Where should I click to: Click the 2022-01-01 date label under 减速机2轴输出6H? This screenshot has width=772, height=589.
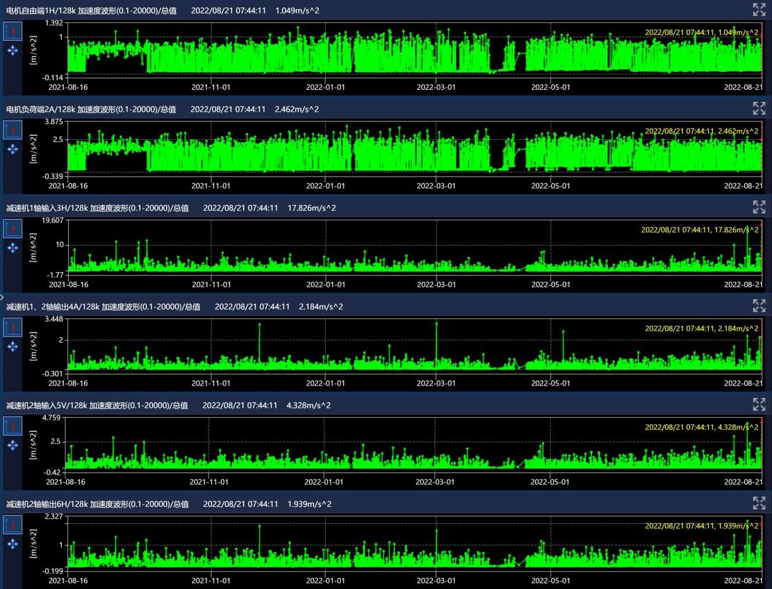click(325, 580)
